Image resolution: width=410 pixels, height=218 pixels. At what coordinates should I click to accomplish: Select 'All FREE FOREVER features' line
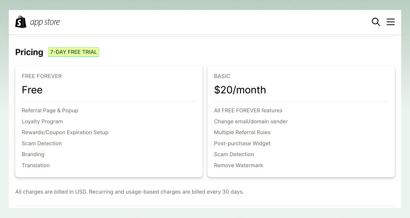[248, 110]
